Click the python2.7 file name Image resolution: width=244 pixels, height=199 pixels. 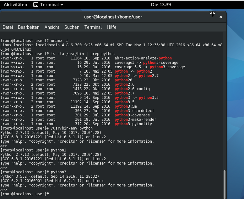124,93
